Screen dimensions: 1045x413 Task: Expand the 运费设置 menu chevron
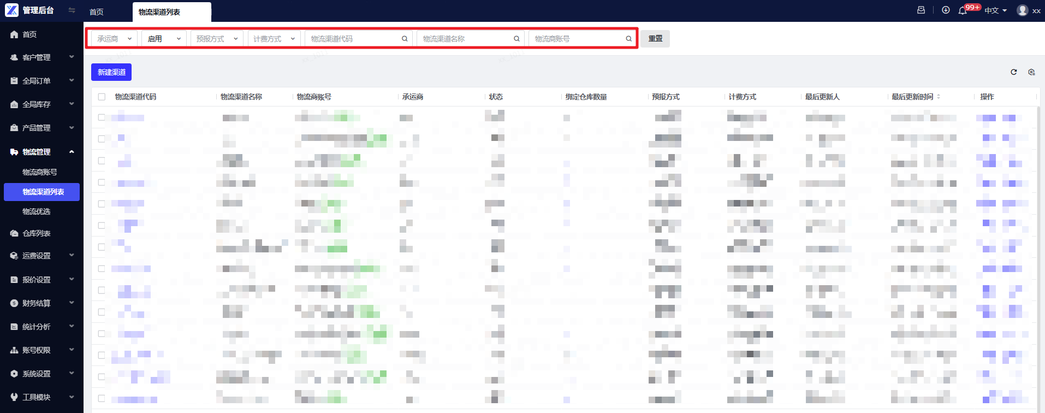point(72,255)
